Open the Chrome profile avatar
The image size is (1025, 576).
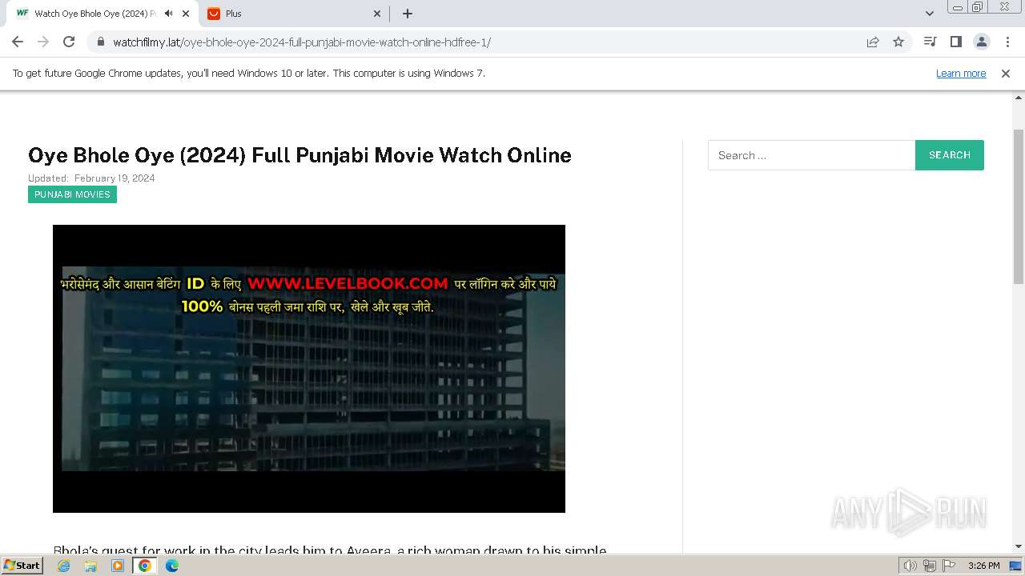[x=981, y=42]
